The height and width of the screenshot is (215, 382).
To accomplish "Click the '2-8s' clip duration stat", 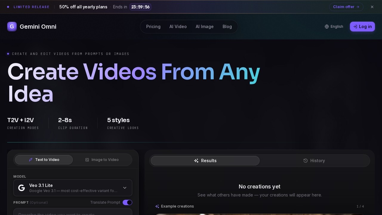I will tap(65, 120).
